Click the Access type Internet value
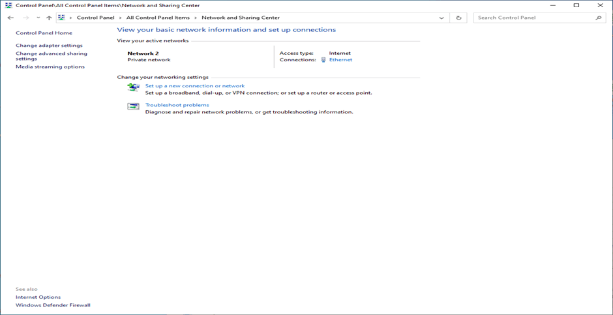This screenshot has height=315, width=613. pyautogui.click(x=340, y=53)
